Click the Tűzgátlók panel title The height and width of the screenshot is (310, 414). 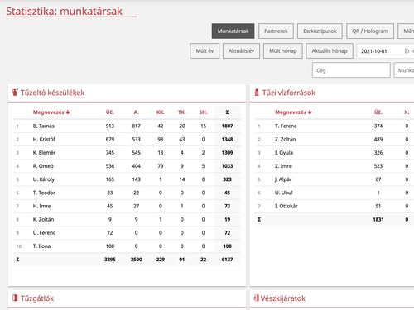coord(37,298)
